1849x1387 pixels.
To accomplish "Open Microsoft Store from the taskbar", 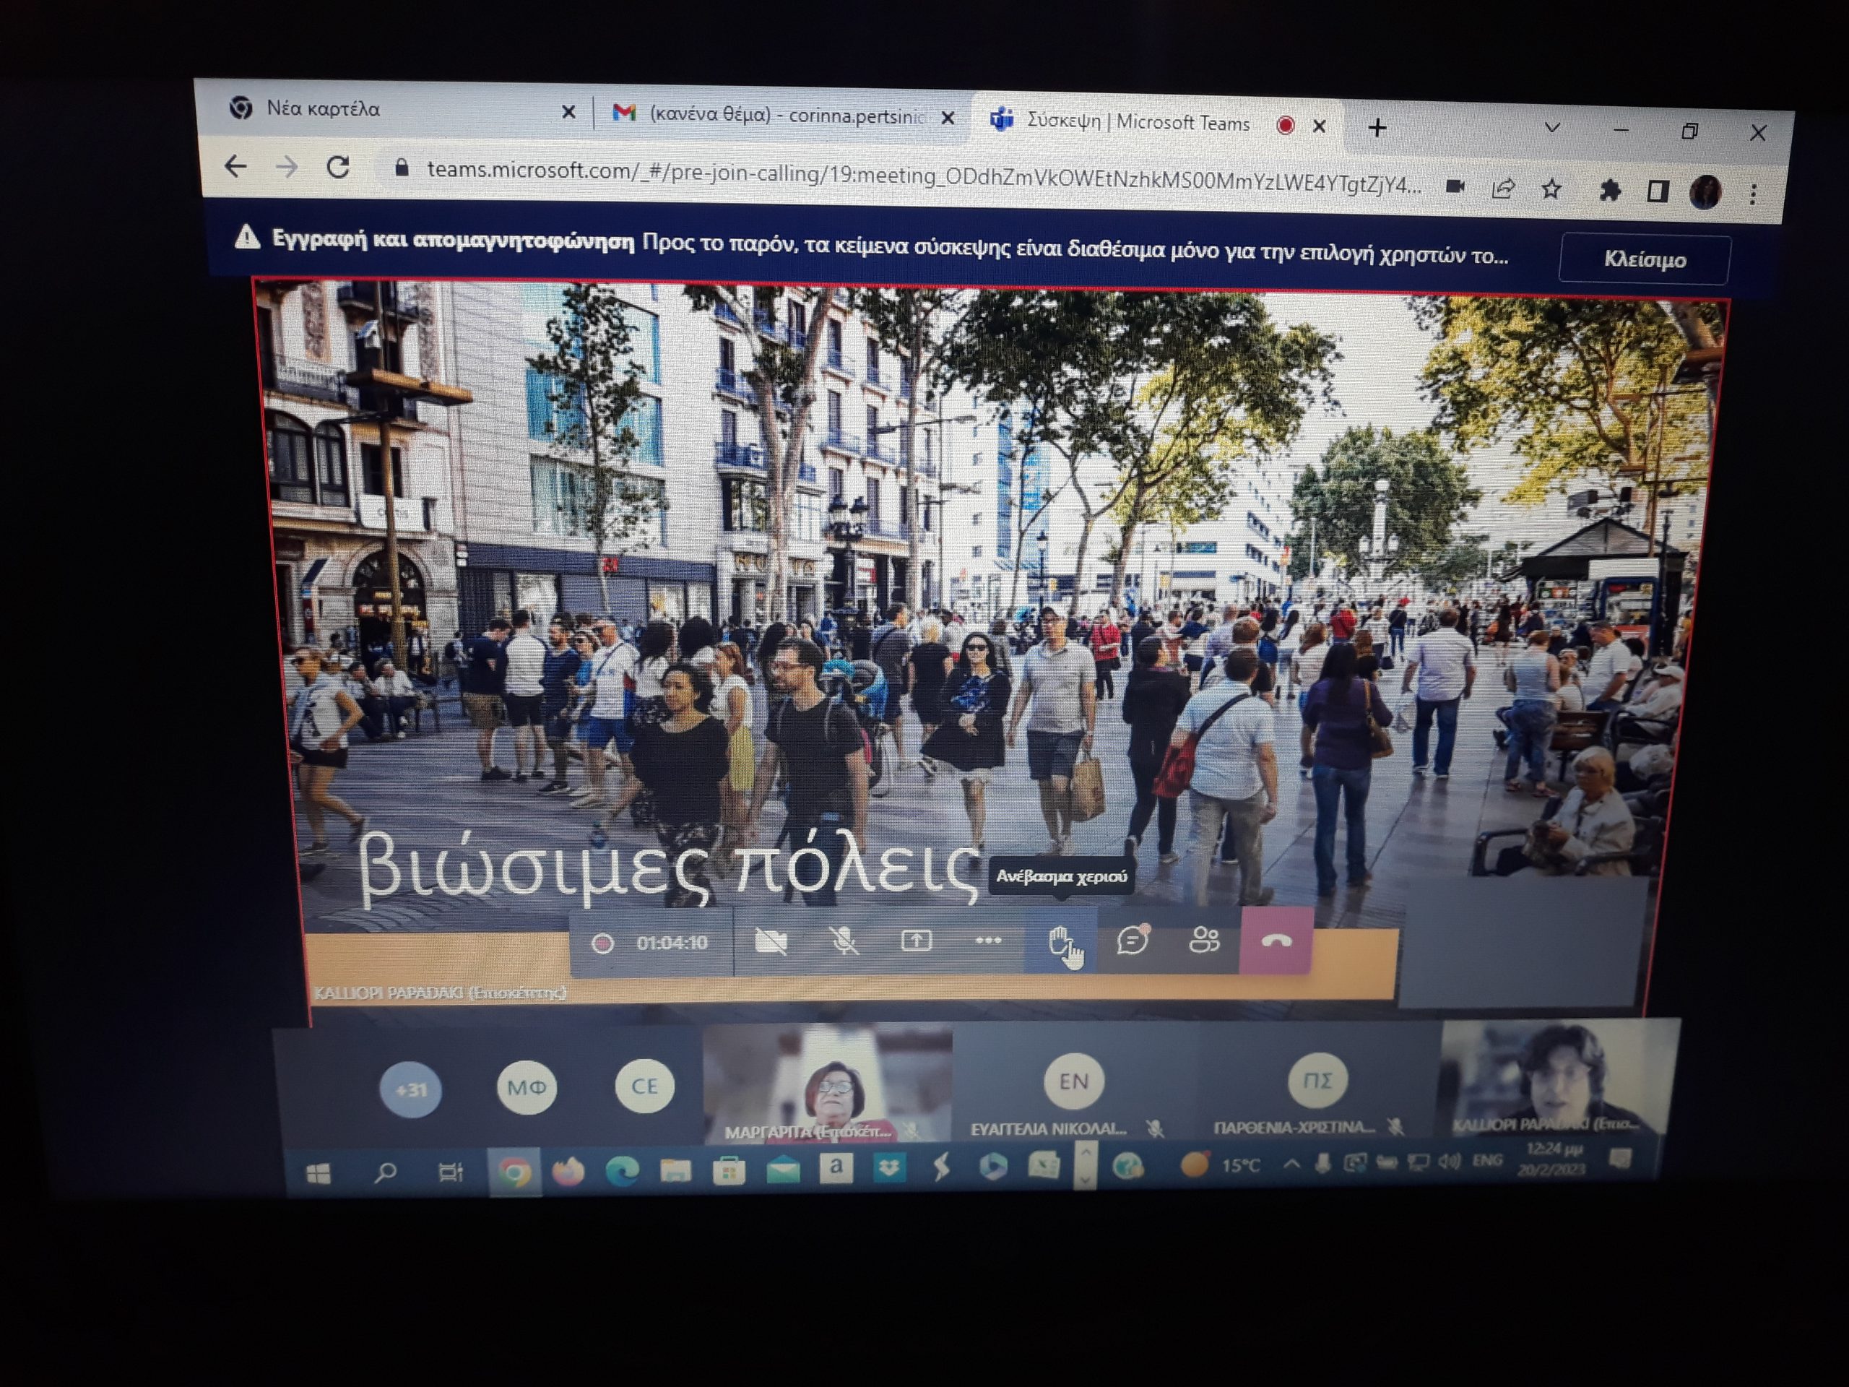I will point(729,1170).
